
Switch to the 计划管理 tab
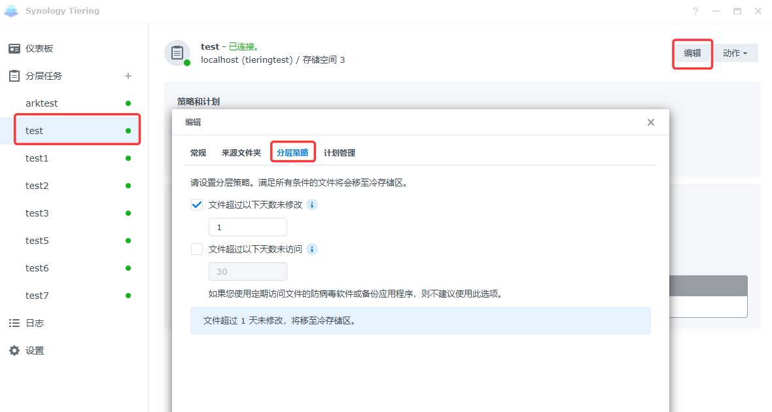[340, 152]
